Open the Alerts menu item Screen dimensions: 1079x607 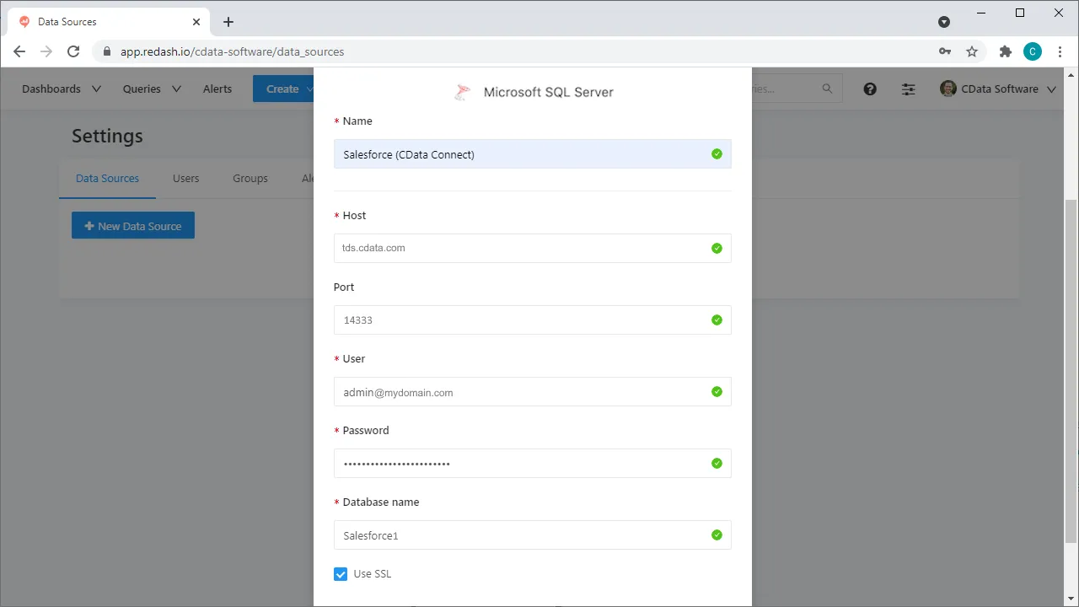217,89
